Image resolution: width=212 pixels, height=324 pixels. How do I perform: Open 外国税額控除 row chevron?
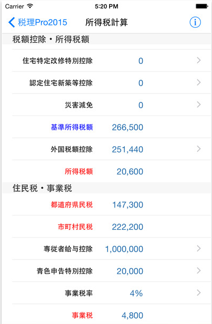tap(199, 149)
